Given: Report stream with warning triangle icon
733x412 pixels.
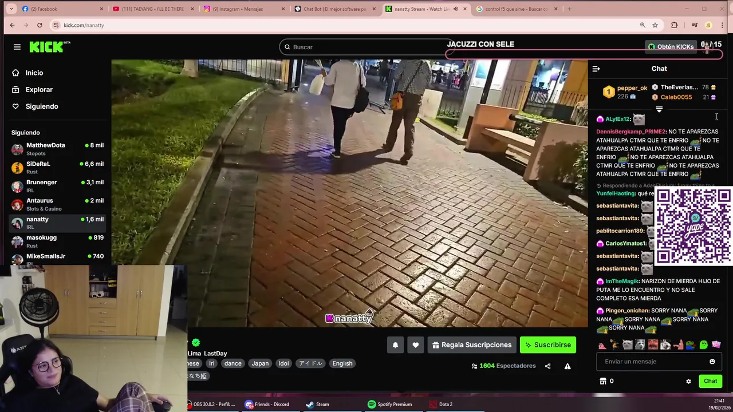Looking at the screenshot, I should [568, 366].
